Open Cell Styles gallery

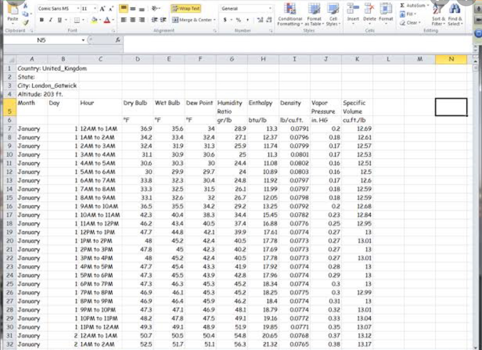coord(333,14)
